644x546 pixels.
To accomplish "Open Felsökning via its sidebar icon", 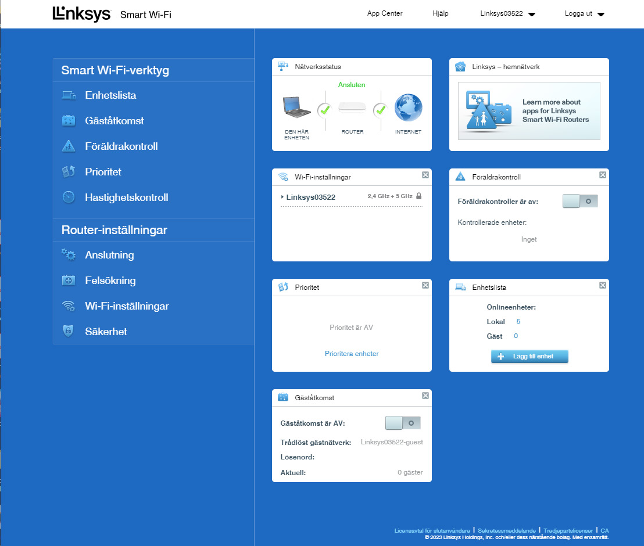I will click(69, 280).
